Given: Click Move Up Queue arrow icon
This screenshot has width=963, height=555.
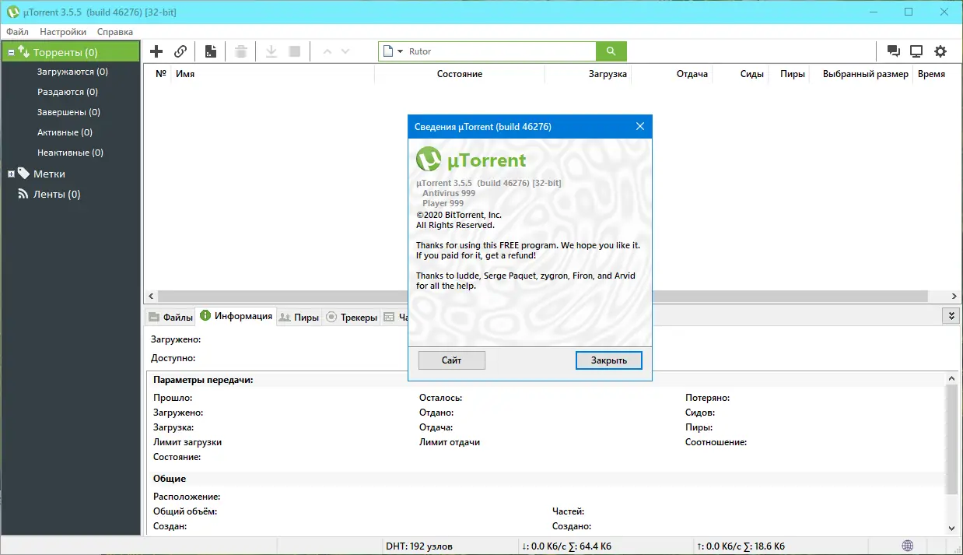Looking at the screenshot, I should 327,51.
